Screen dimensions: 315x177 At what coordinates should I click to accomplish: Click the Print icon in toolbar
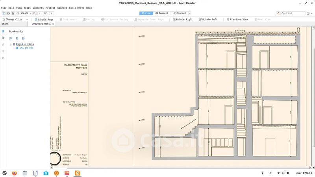pos(8,13)
